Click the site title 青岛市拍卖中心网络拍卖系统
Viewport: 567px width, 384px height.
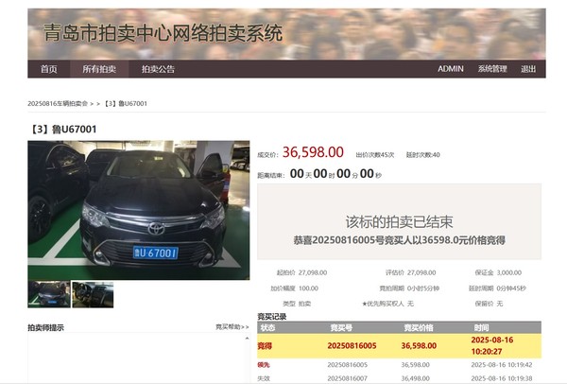click(x=163, y=33)
